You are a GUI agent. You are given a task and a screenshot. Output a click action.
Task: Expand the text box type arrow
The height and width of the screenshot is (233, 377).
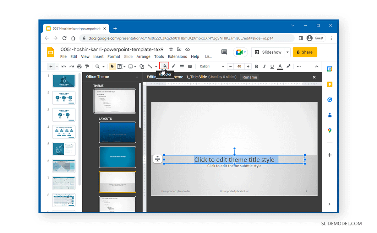[x=124, y=66]
